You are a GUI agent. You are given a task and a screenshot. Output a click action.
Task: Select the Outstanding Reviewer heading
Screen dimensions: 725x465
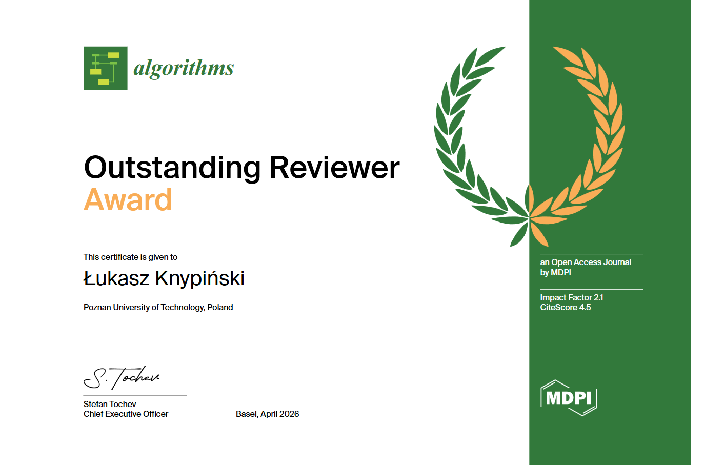[x=241, y=167]
